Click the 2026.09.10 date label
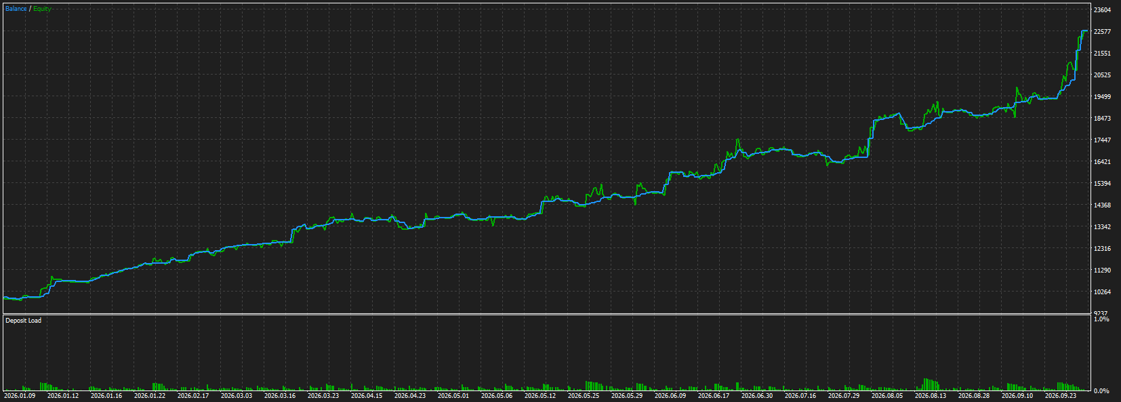The image size is (1121, 402). click(x=1017, y=396)
